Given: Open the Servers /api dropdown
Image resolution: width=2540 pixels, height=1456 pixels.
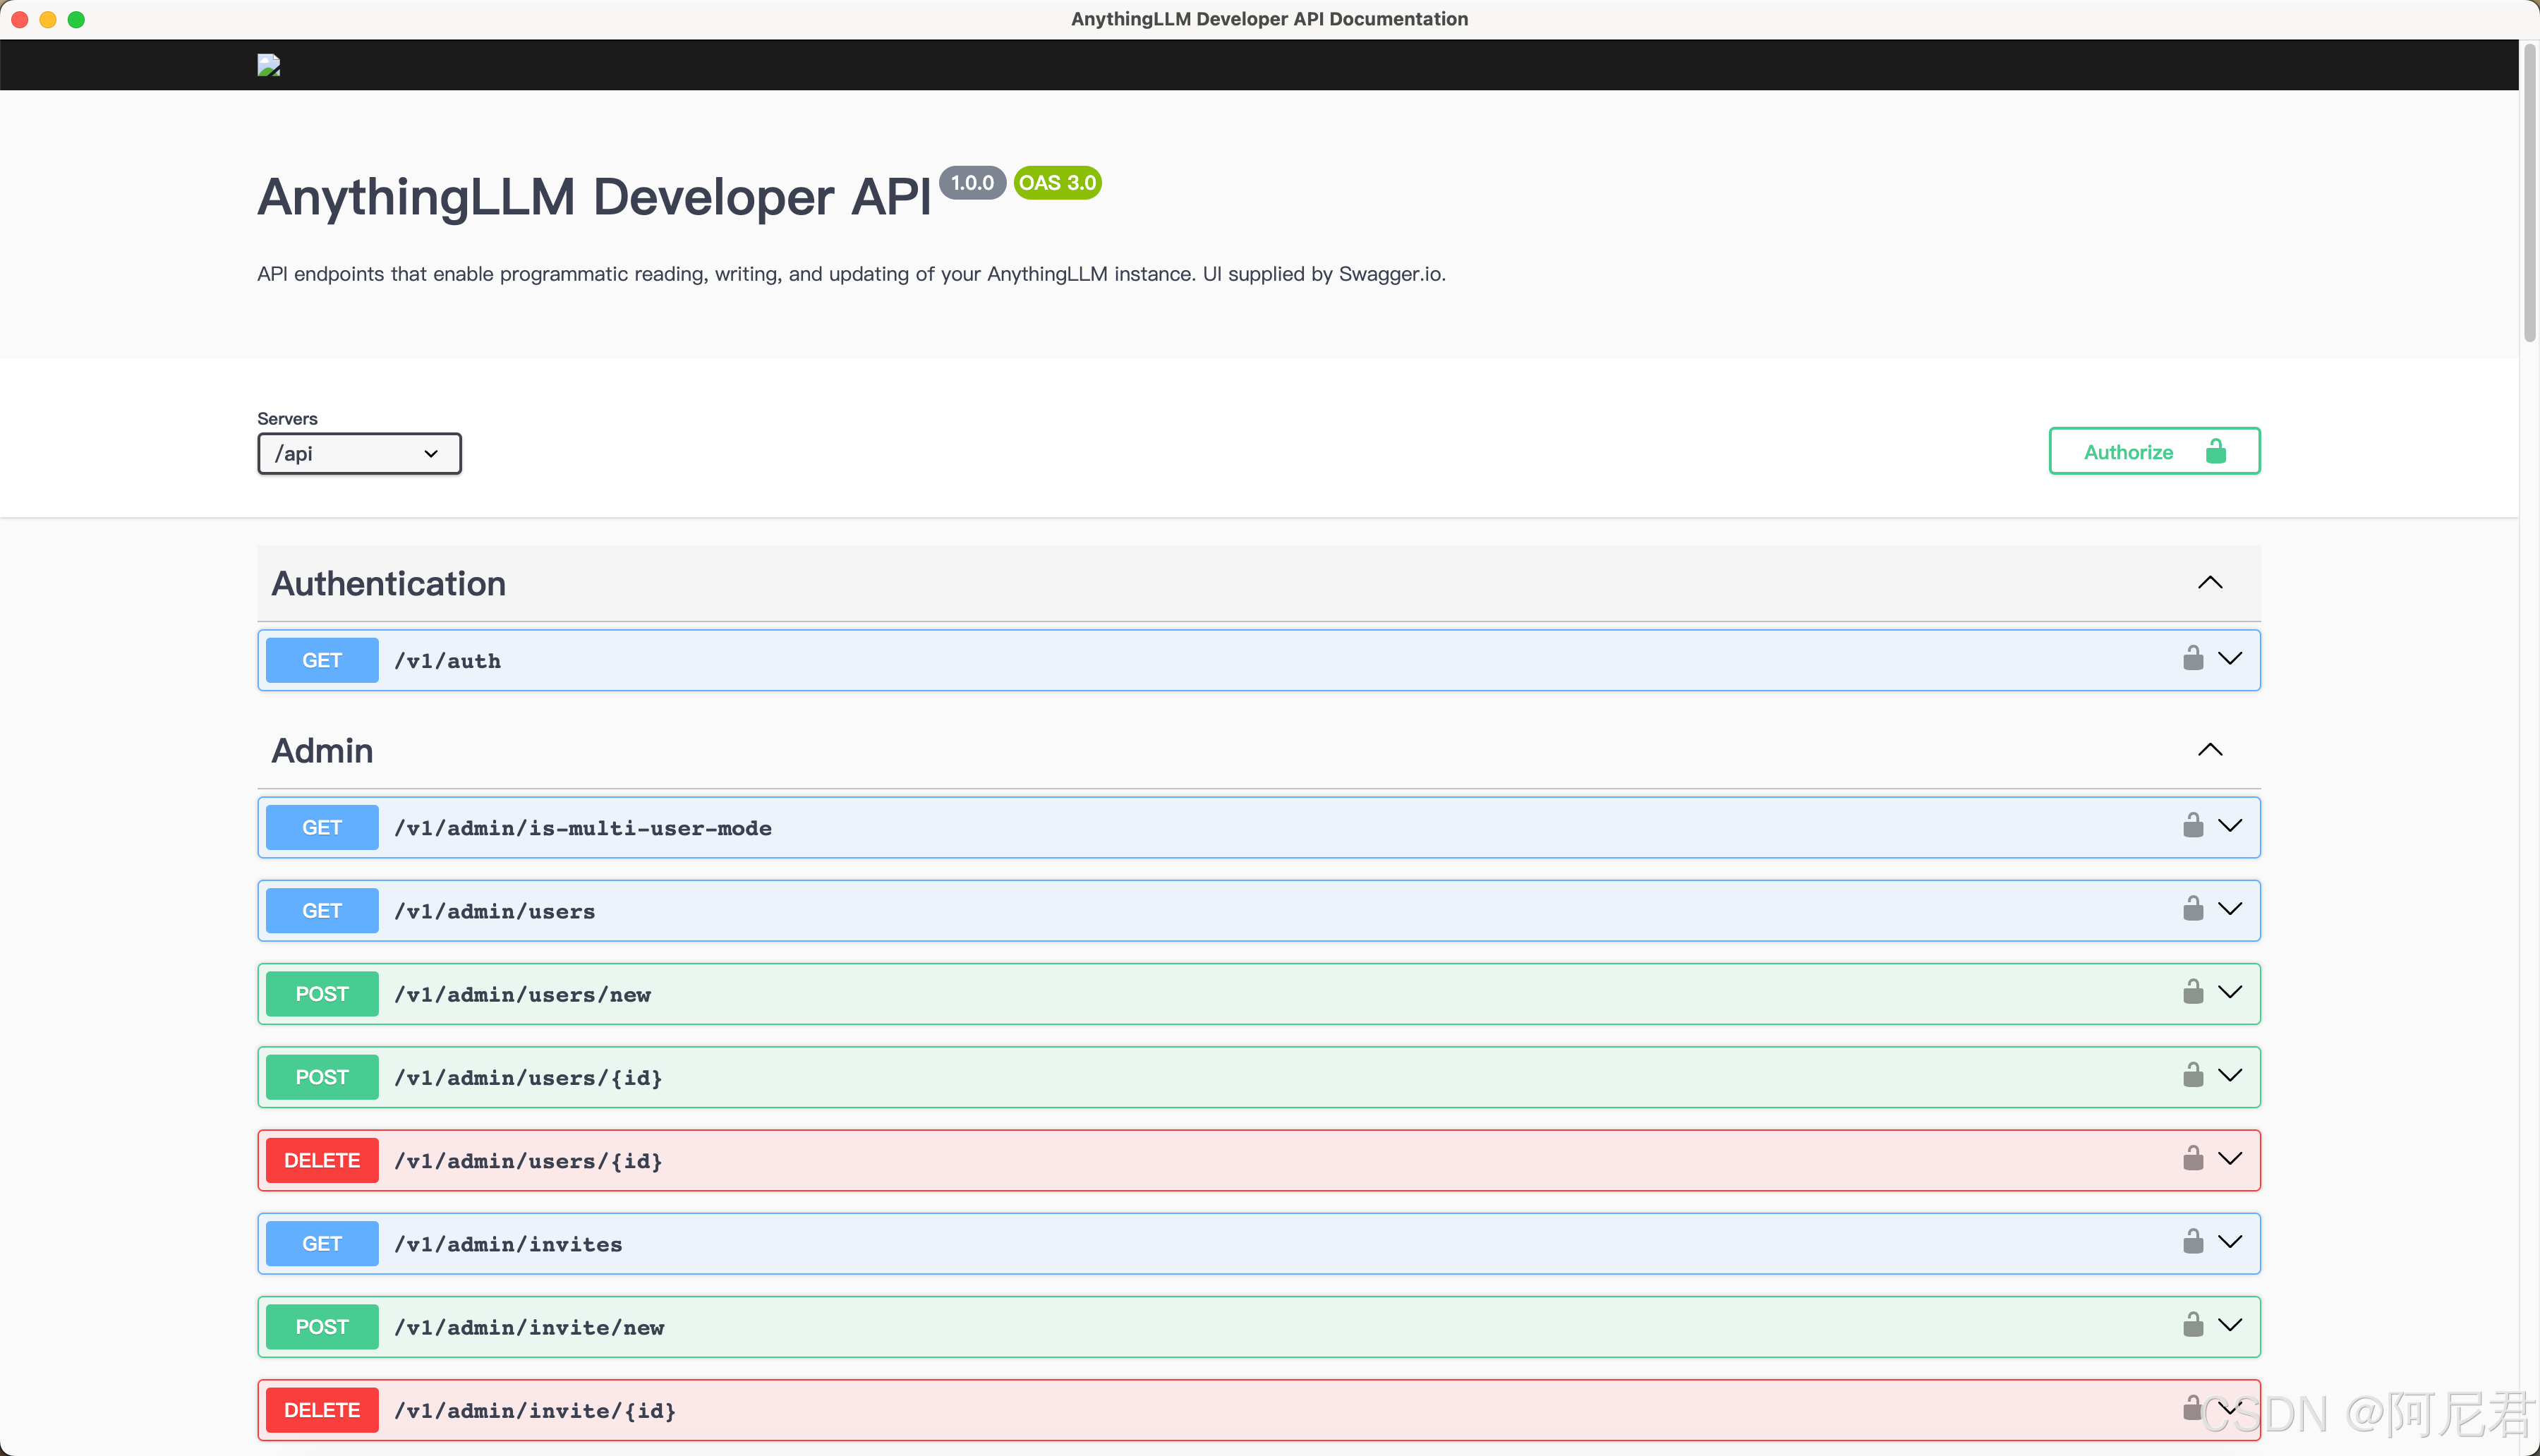Looking at the screenshot, I should [x=359, y=454].
